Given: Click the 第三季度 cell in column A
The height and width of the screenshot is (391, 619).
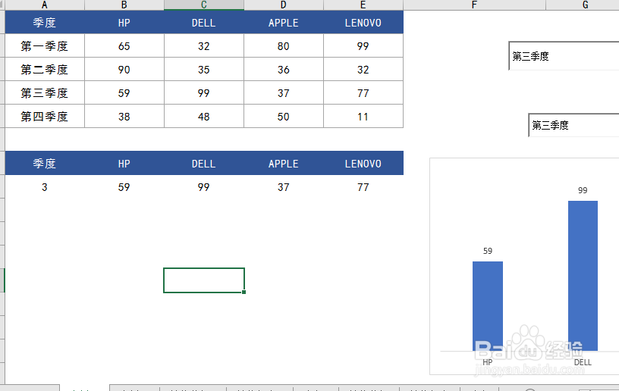Looking at the screenshot, I should tap(45, 93).
